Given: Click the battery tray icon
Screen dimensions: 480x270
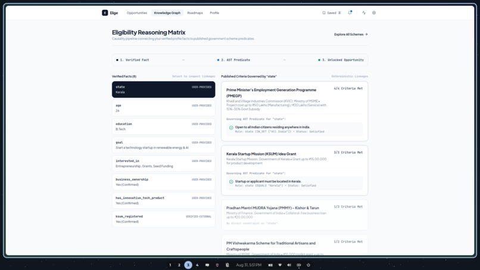Looking at the screenshot, I should (299, 265).
